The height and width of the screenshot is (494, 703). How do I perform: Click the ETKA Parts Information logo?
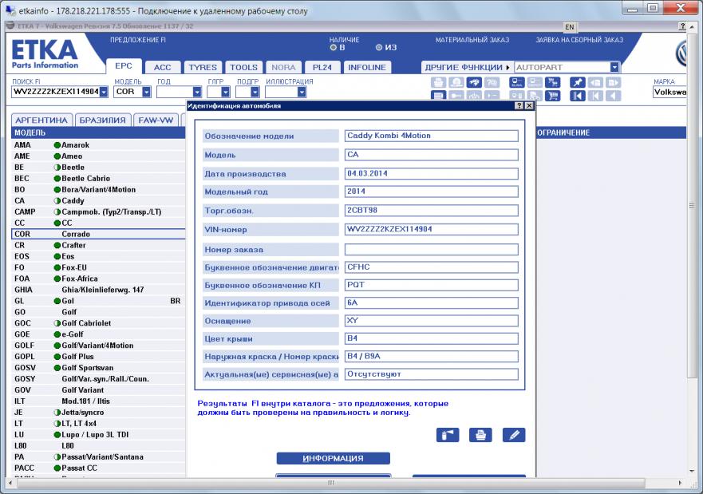tap(45, 54)
